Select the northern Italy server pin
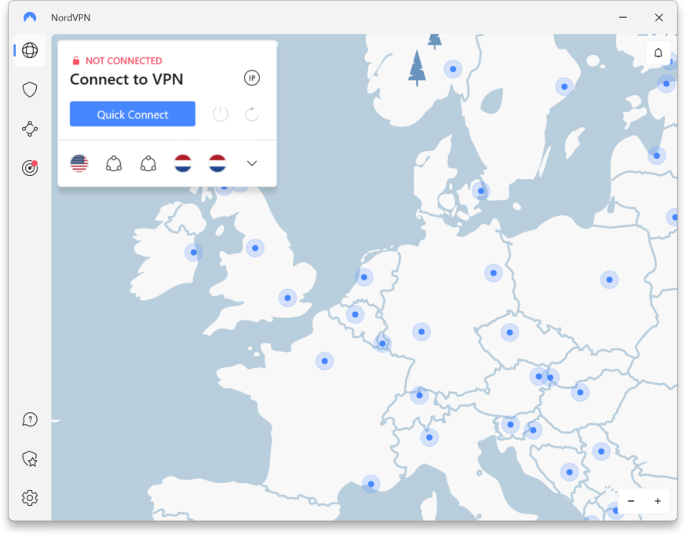 tap(429, 437)
